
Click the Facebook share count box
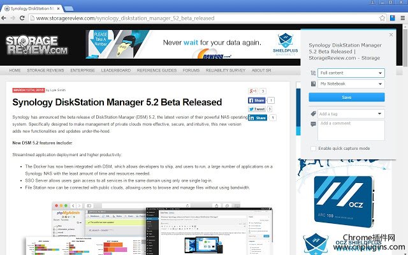click(271, 101)
